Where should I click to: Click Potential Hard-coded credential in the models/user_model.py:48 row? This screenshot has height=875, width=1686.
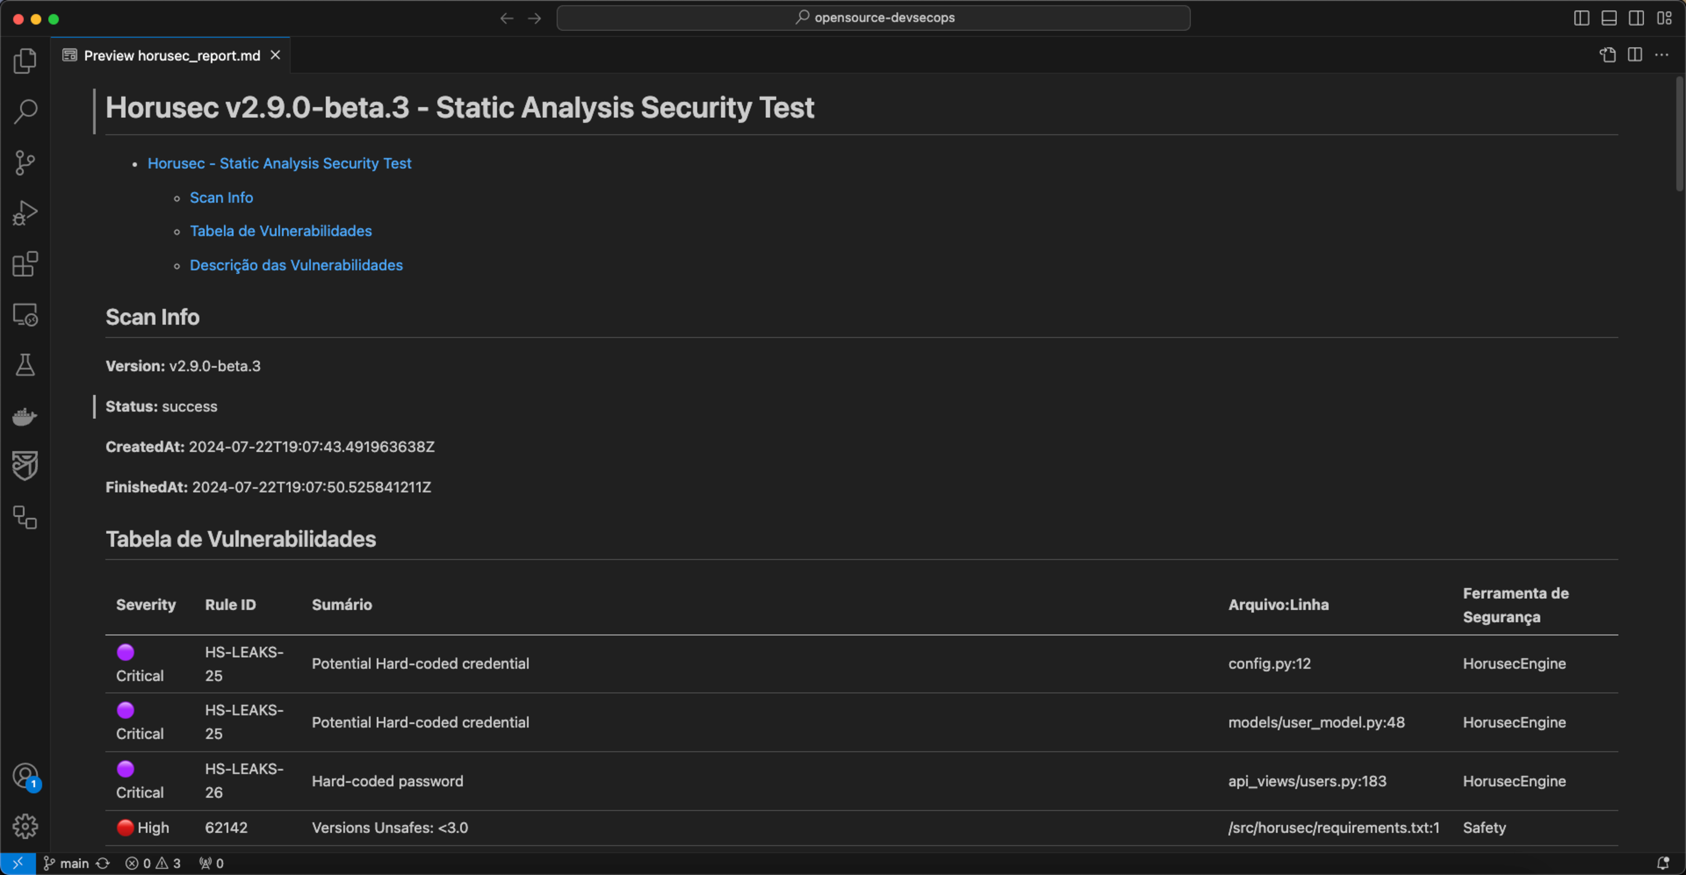(x=420, y=723)
